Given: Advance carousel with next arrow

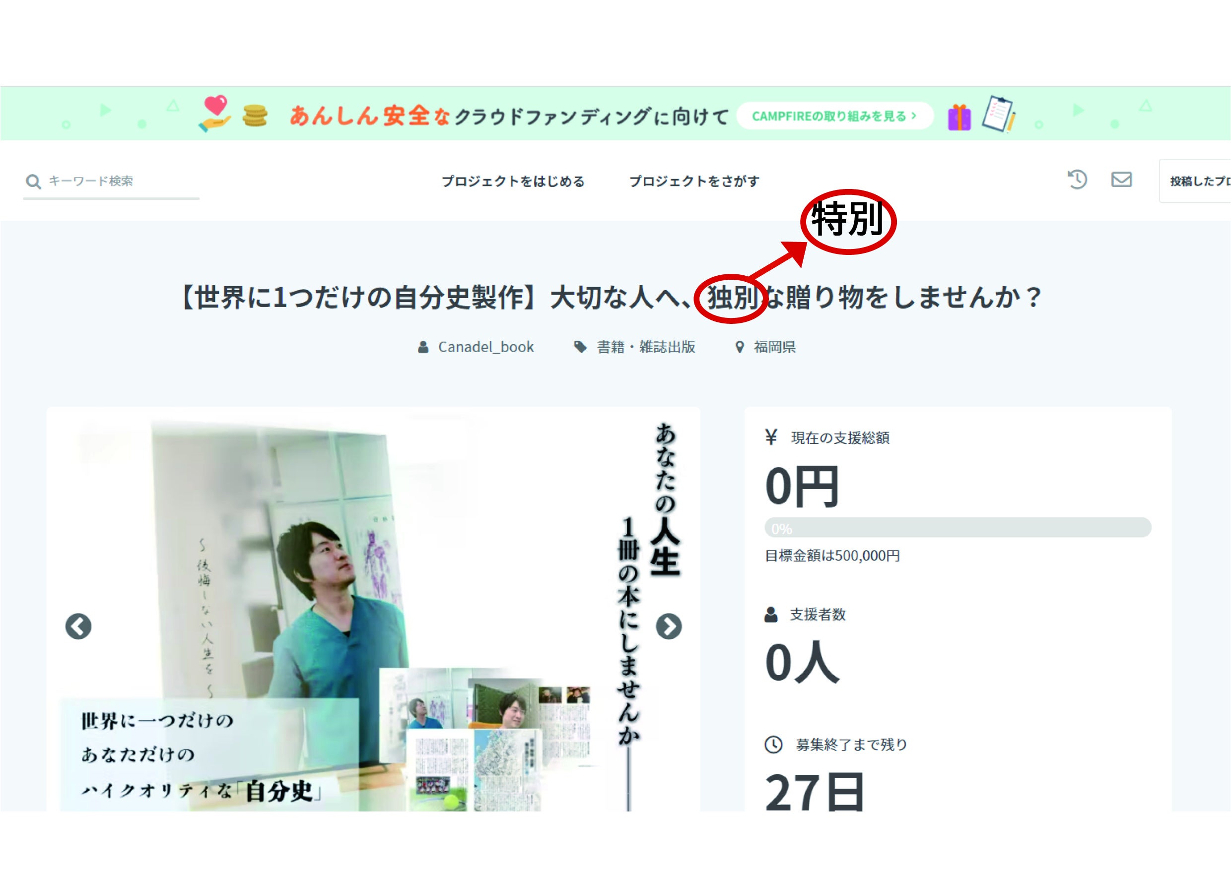Looking at the screenshot, I should pyautogui.click(x=669, y=626).
